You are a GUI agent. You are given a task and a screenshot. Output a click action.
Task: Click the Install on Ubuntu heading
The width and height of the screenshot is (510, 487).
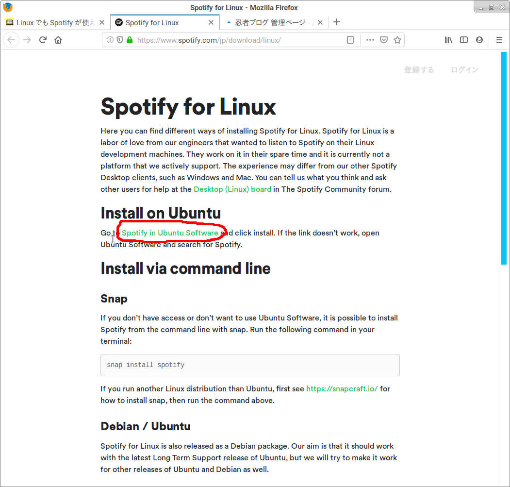161,213
